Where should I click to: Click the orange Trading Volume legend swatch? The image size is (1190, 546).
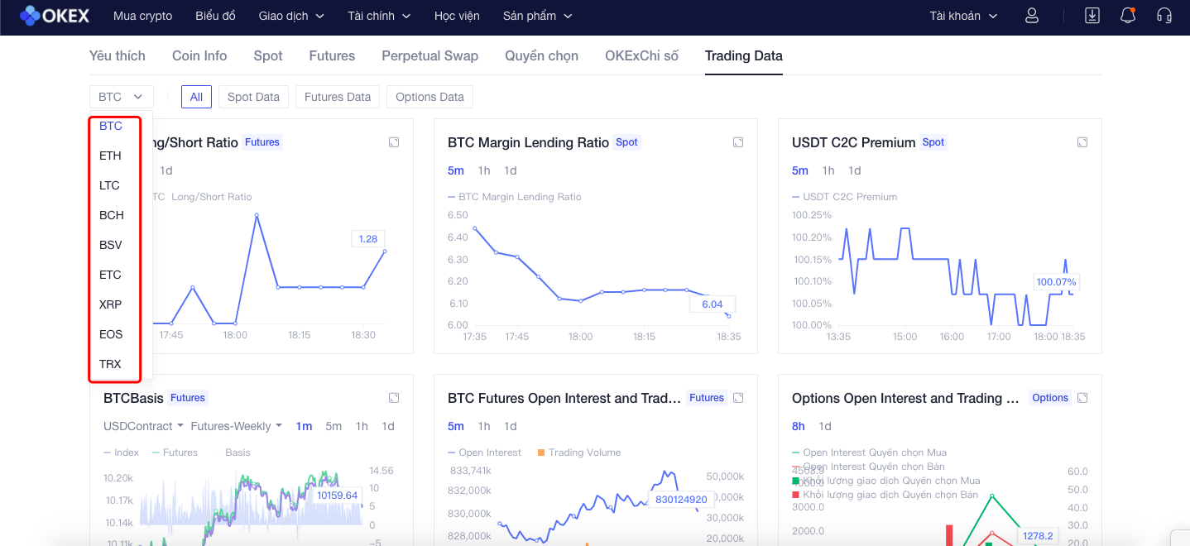click(x=541, y=453)
